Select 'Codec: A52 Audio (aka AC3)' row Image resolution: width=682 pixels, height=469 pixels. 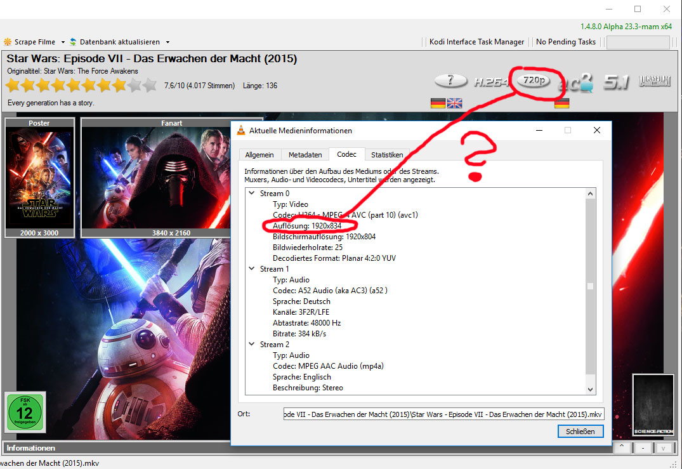click(x=330, y=290)
